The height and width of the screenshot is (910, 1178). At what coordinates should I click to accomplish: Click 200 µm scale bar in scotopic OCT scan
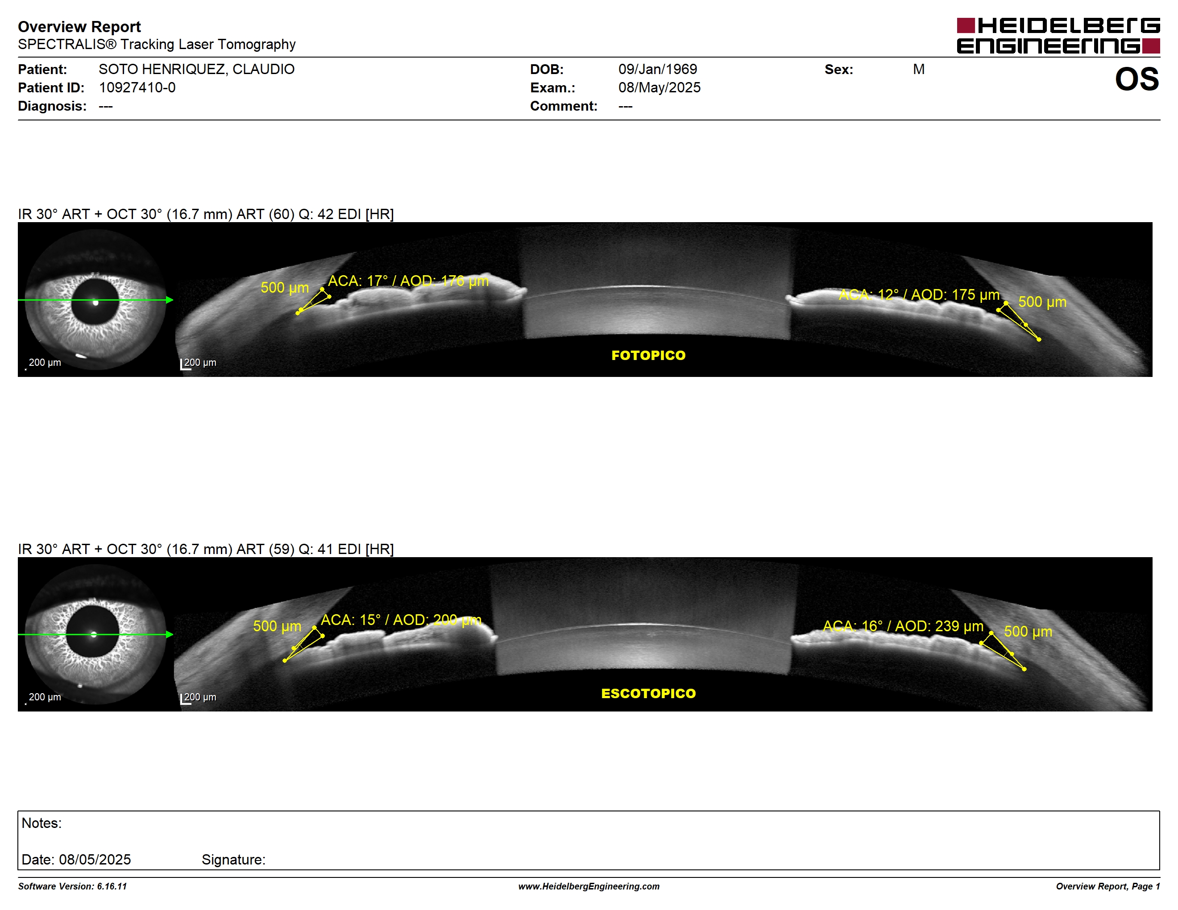(198, 698)
